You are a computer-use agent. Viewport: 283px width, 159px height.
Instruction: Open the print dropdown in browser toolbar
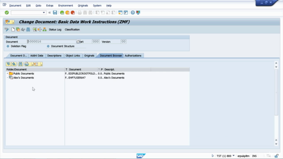(x=32, y=64)
